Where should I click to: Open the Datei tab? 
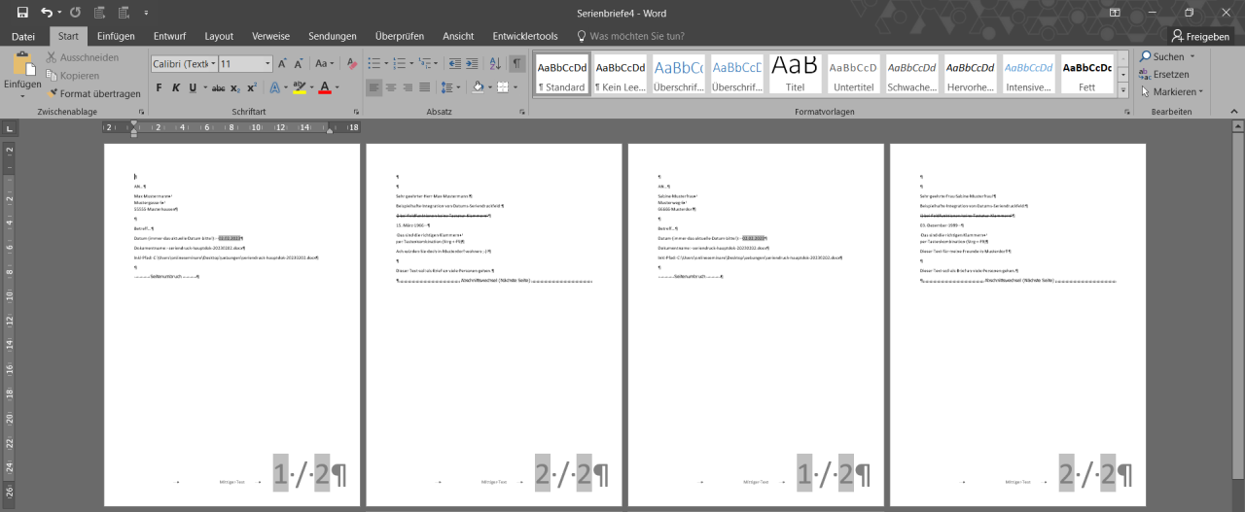point(23,36)
